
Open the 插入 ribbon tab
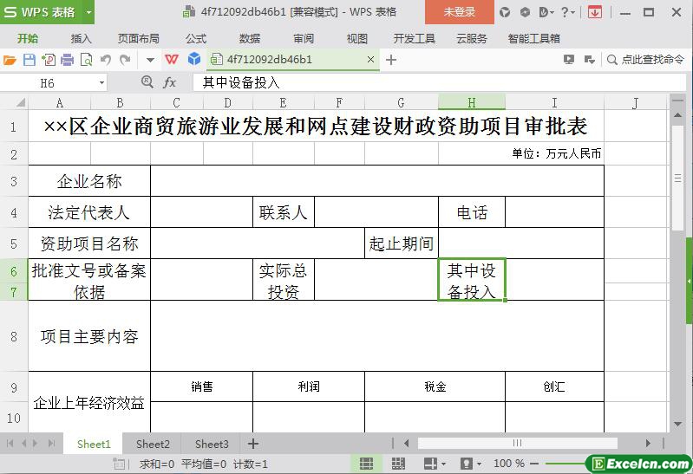click(81, 38)
